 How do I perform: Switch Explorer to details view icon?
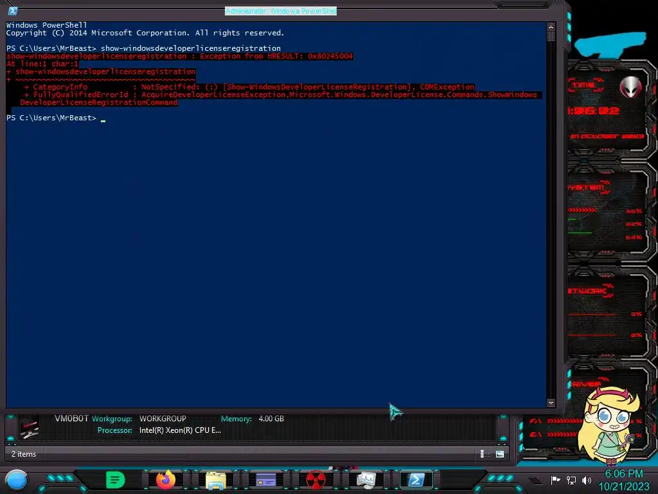tap(482, 453)
